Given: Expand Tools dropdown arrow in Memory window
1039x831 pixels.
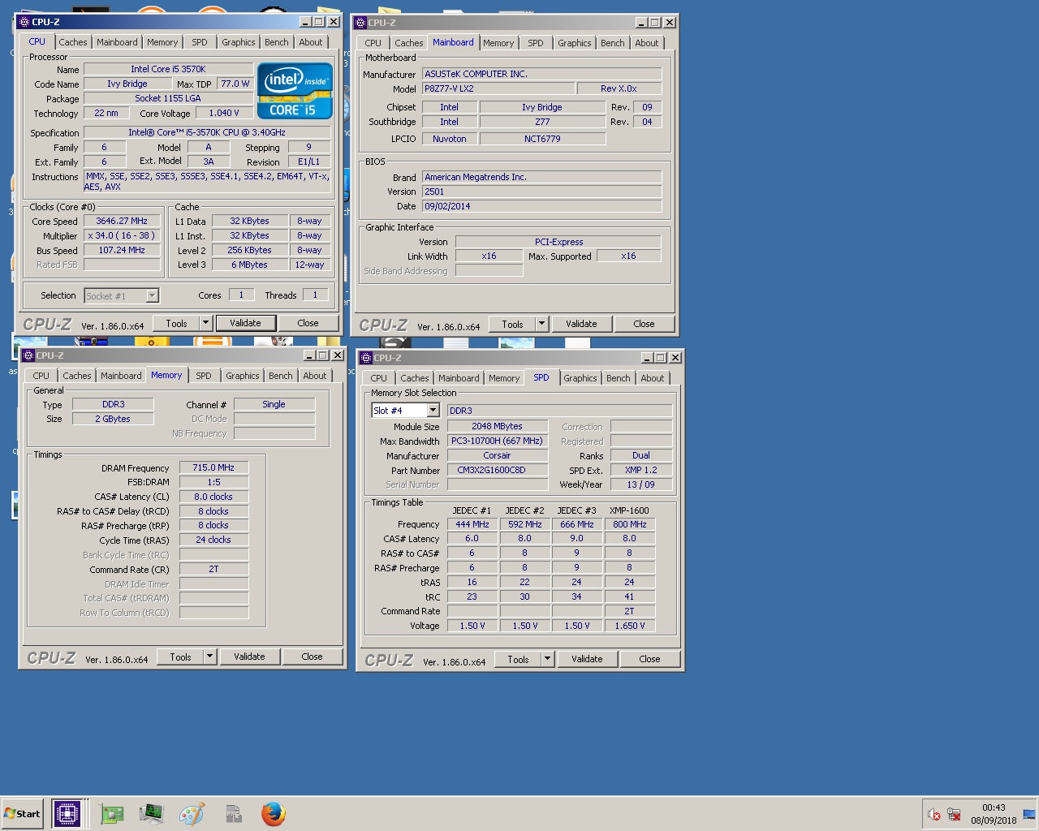Looking at the screenshot, I should 209,657.
